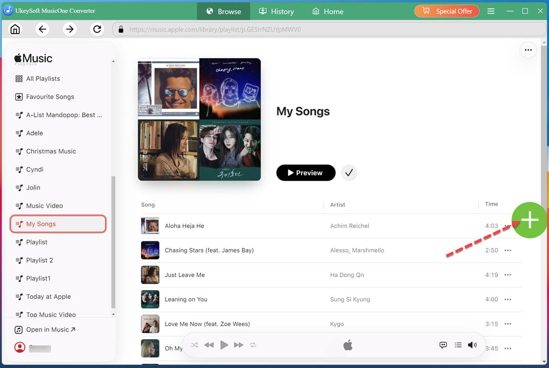
Task: Select the song title Leaning on You
Action: tap(186, 299)
